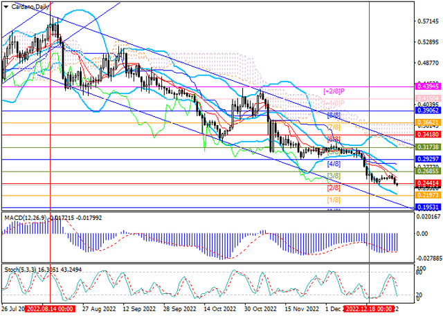Click the orange 0.21973 price tag
The height and width of the screenshot is (316, 443).
(x=428, y=196)
